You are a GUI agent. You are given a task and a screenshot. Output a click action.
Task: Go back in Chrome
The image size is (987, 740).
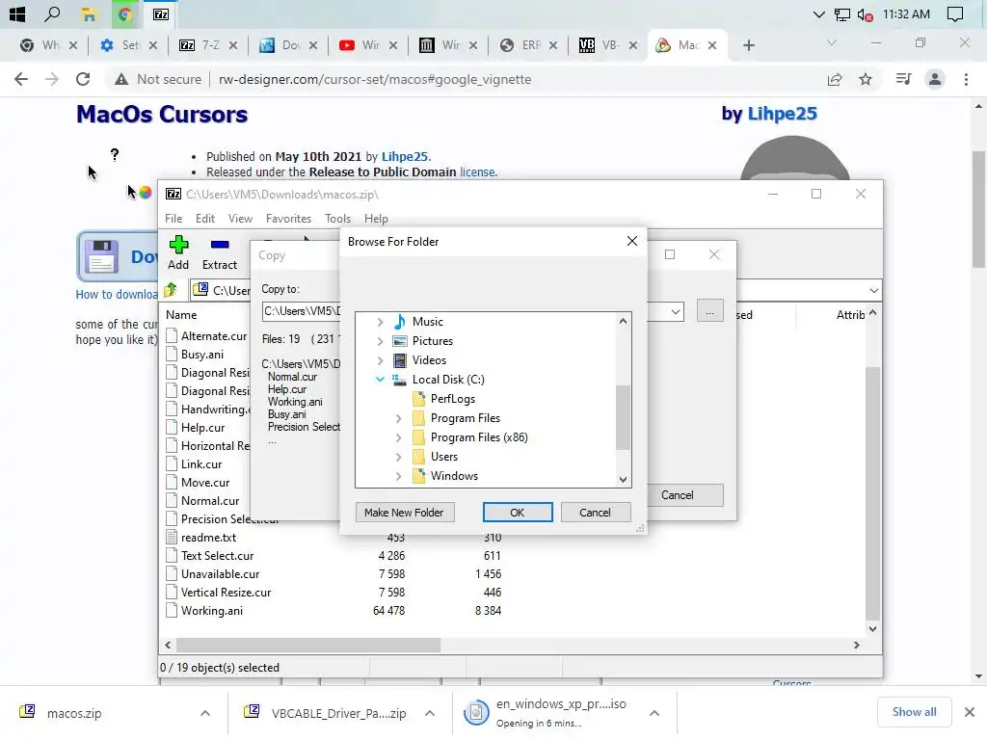(21, 79)
